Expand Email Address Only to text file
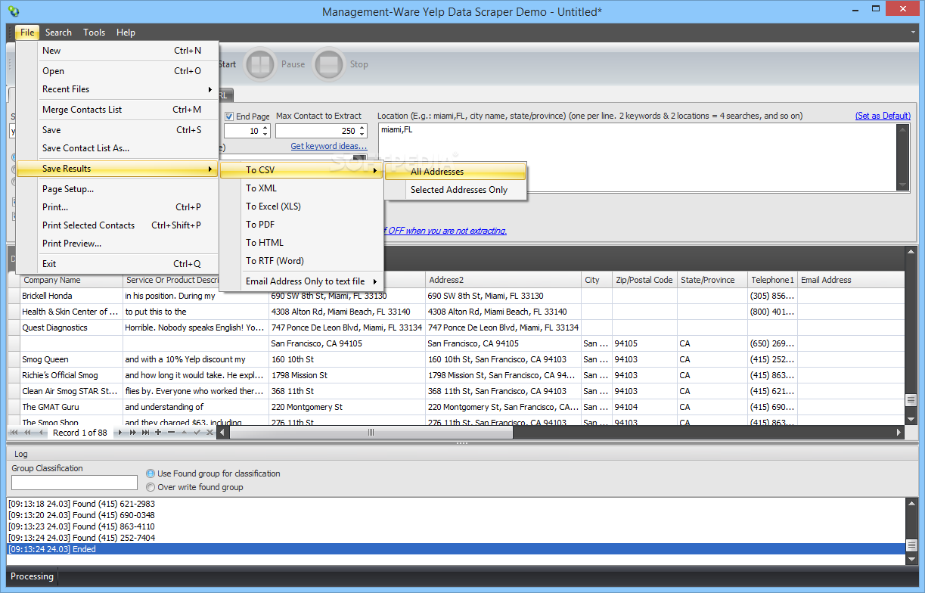925x593 pixels. pyautogui.click(x=301, y=281)
